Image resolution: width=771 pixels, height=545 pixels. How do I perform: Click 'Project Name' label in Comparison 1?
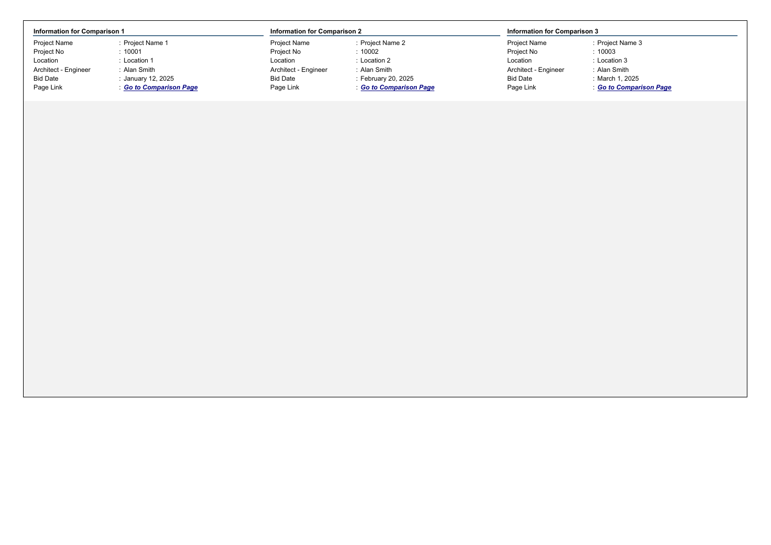click(53, 43)
